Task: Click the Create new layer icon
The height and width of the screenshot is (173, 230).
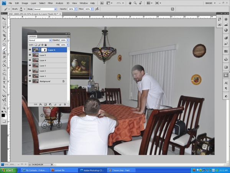Action: 60,105
